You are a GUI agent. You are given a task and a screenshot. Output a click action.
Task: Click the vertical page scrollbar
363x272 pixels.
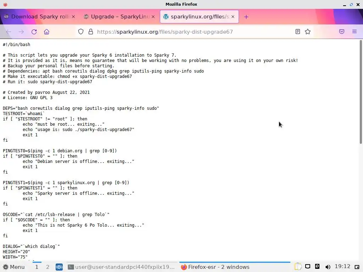pos(361,92)
